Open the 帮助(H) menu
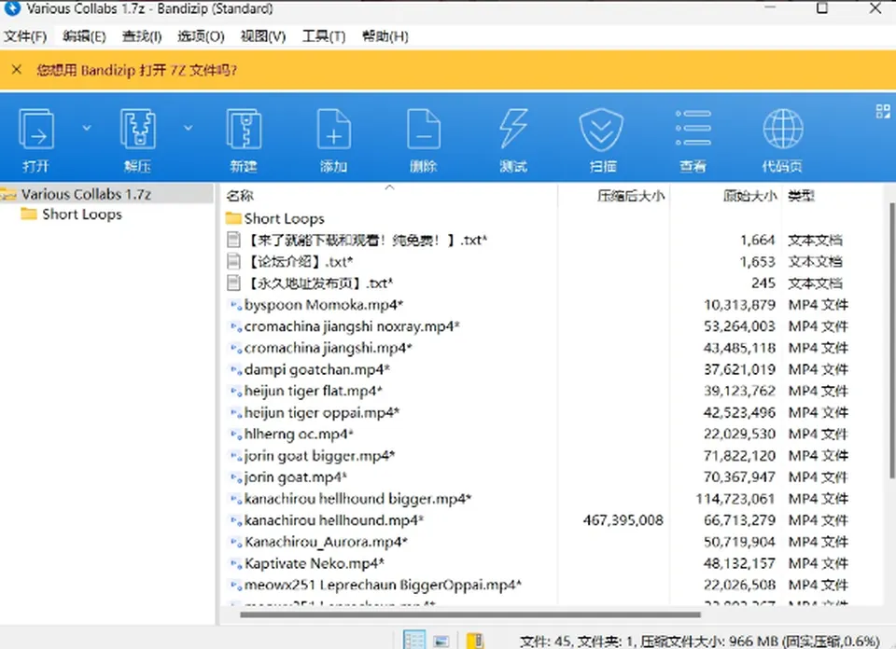The image size is (896, 649). tap(385, 36)
